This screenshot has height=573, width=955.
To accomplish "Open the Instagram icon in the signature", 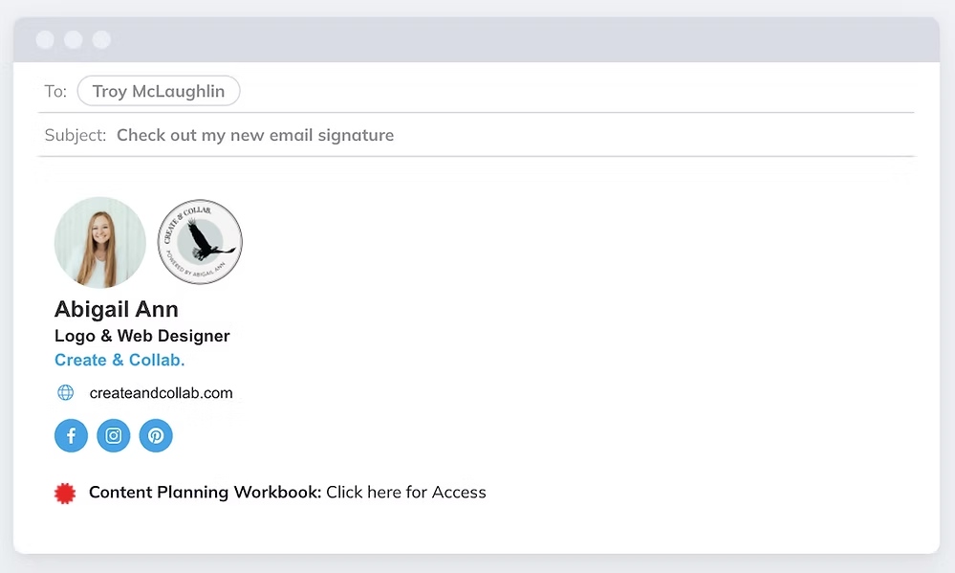I will [114, 436].
